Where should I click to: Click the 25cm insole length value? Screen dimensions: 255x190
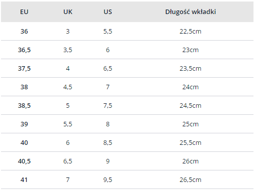coord(190,124)
